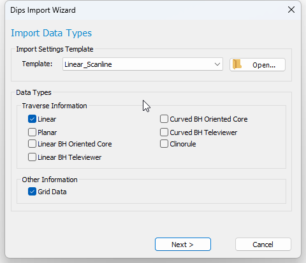The image size is (306, 263).
Task: Enable Curved BH Oriented Core checkbox
Action: click(164, 119)
